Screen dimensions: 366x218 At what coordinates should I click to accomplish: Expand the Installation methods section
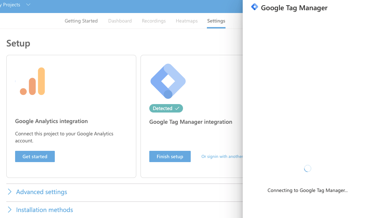pyautogui.click(x=44, y=210)
